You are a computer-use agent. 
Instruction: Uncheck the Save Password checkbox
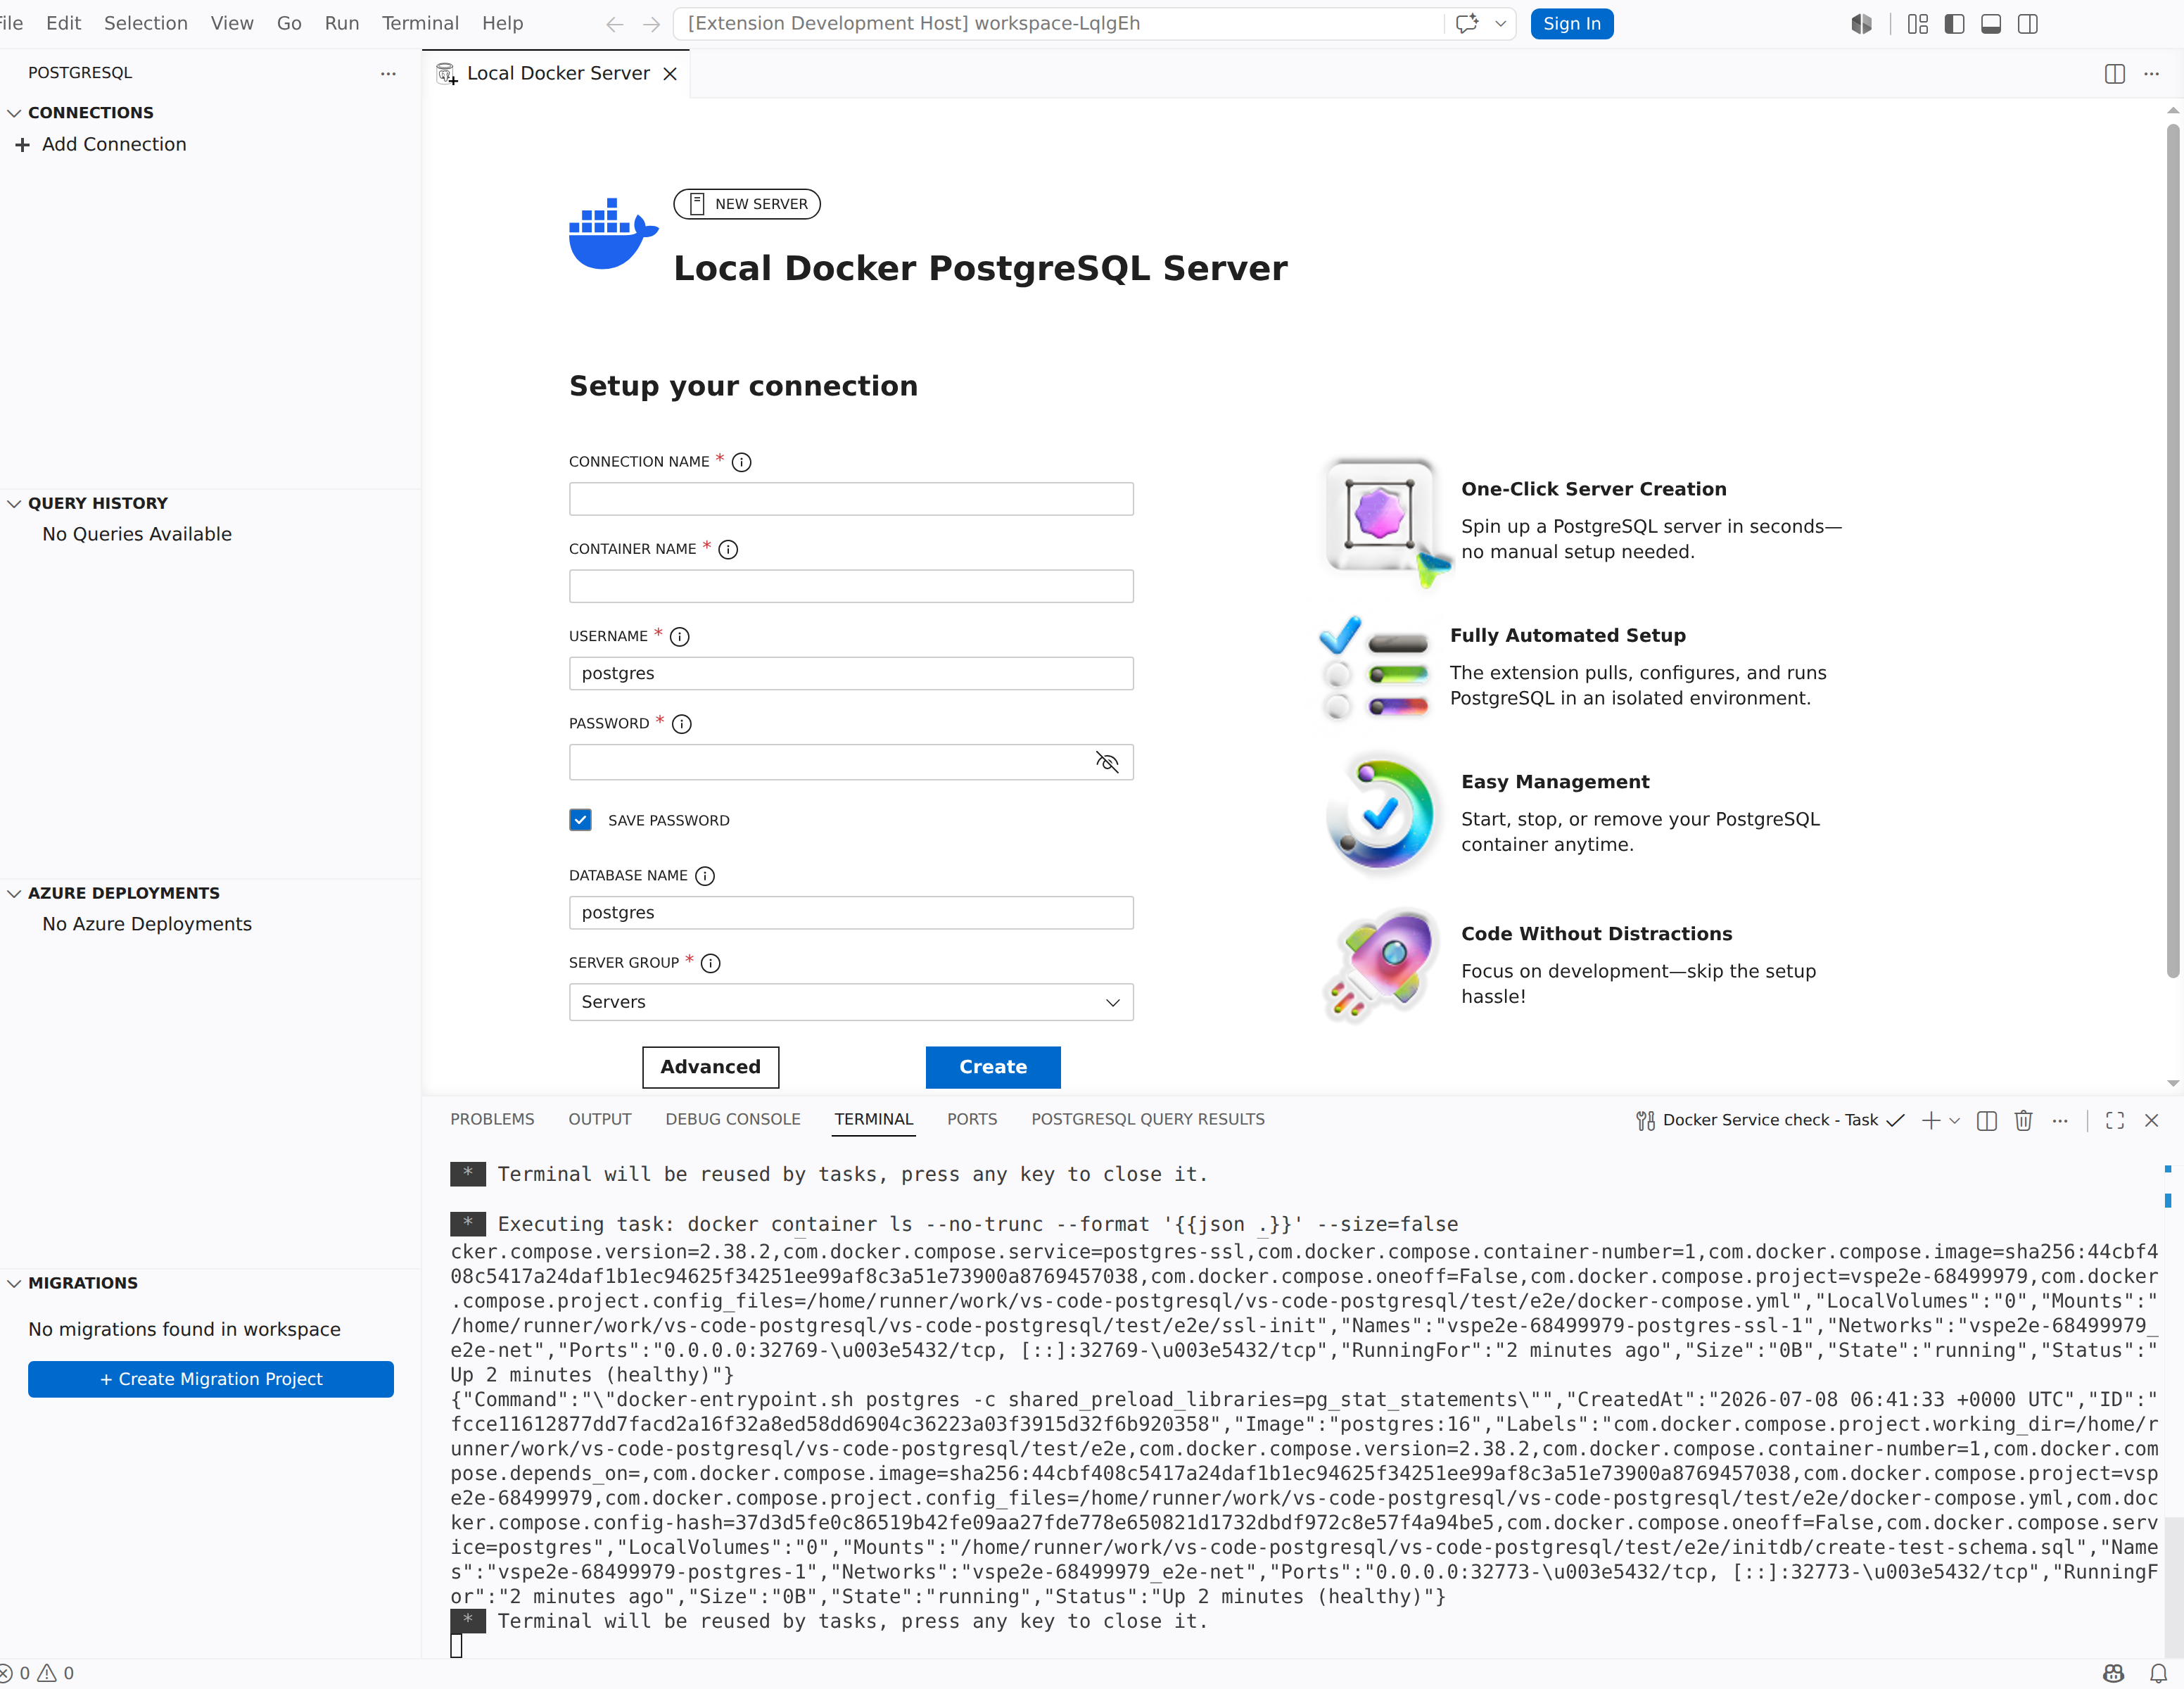580,820
